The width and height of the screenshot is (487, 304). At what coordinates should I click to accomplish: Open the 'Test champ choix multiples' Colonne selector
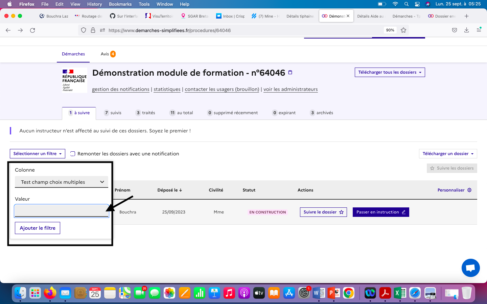click(x=61, y=182)
